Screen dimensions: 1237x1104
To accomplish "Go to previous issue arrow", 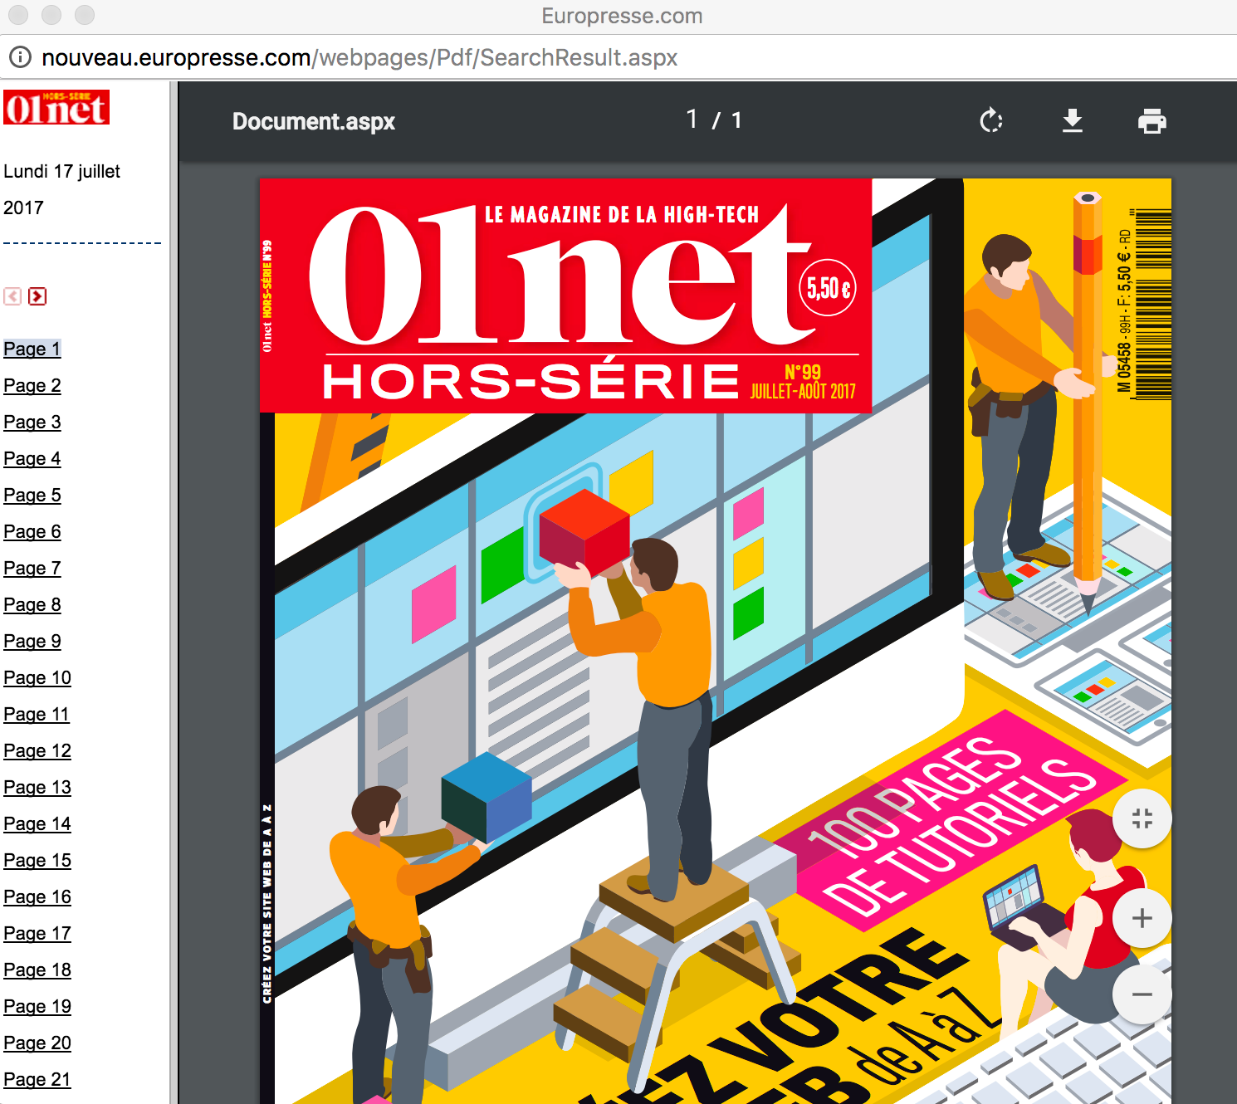I will pyautogui.click(x=12, y=296).
